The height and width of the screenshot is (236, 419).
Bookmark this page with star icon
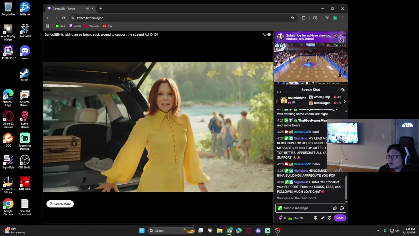click(x=293, y=18)
